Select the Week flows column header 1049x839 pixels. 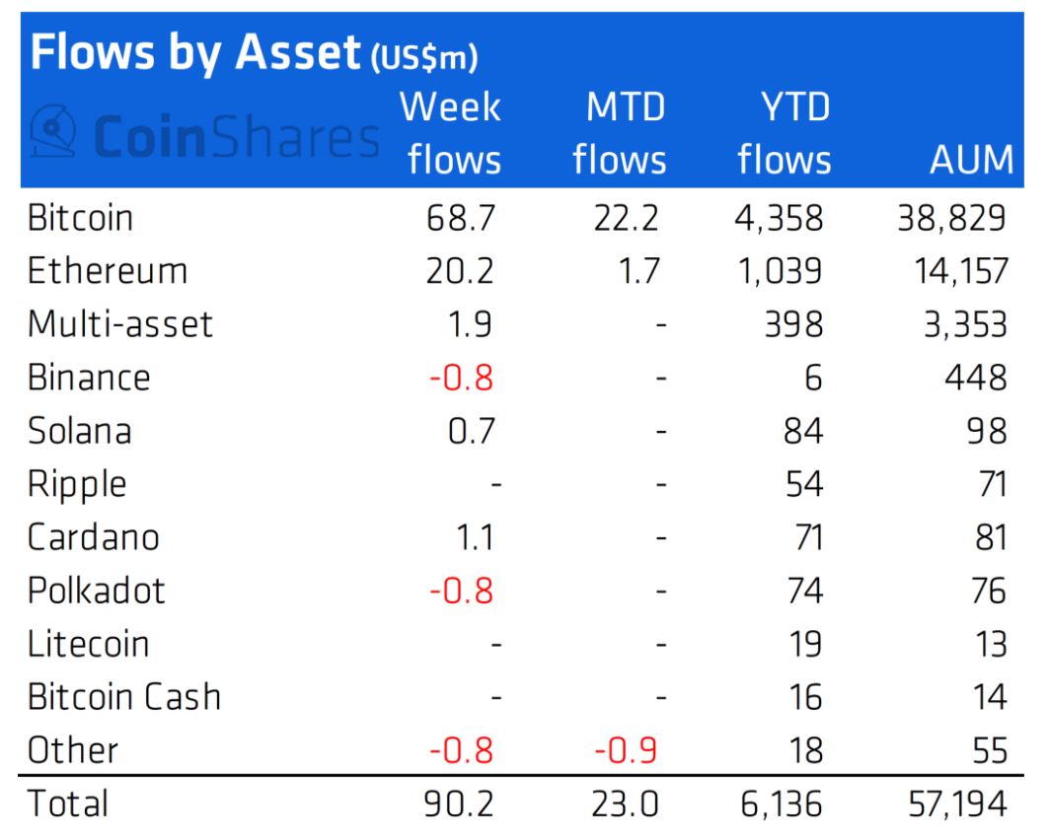(x=452, y=134)
